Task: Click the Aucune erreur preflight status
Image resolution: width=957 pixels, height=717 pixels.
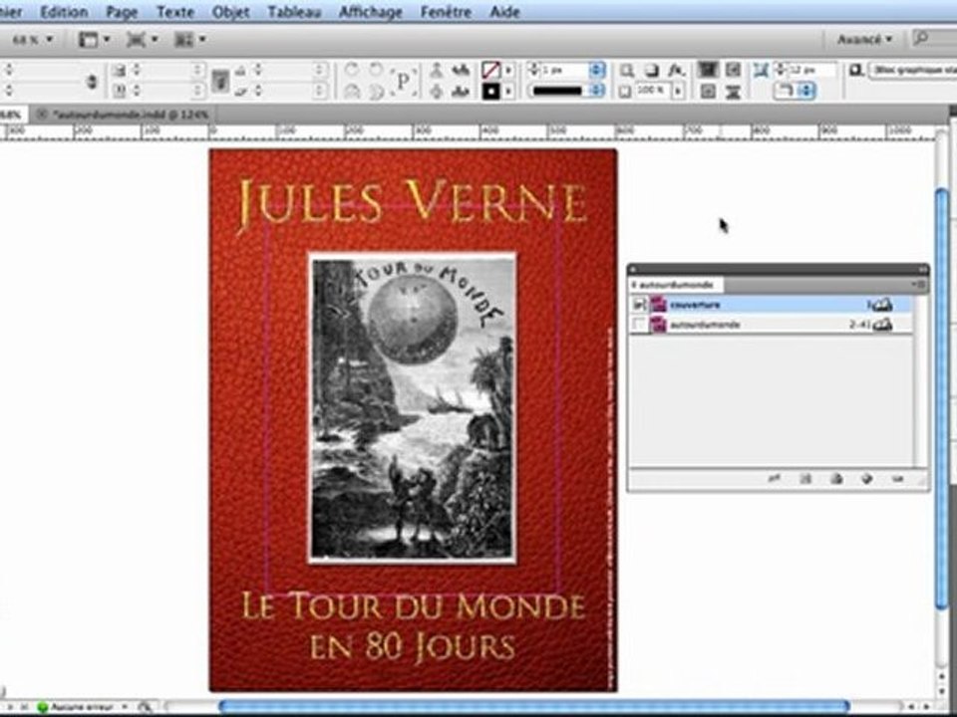Action: tap(77, 707)
